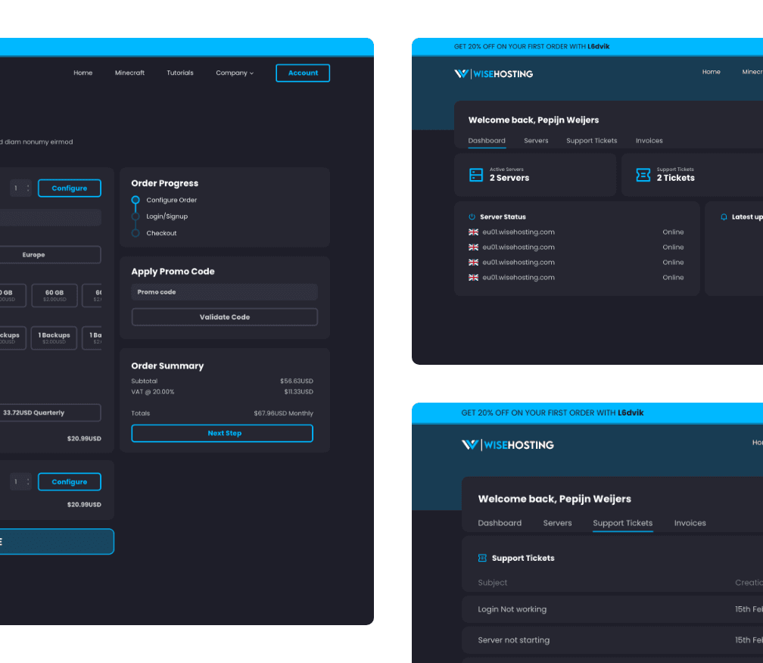Click the Apply Promo Code heading
Screen dimensions: 763x663
[173, 272]
